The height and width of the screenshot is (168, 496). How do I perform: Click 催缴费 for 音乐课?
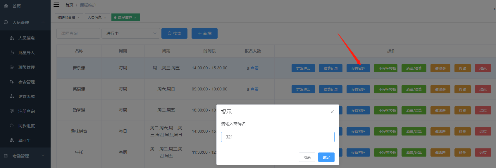(x=440, y=68)
